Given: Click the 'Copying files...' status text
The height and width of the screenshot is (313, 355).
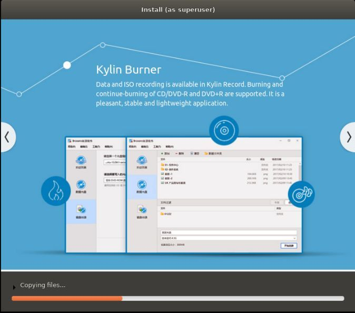Looking at the screenshot, I should click(x=43, y=285).
